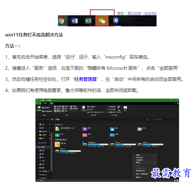
Task: Switch to the 查看 ribbon tab
Action: [51, 103]
